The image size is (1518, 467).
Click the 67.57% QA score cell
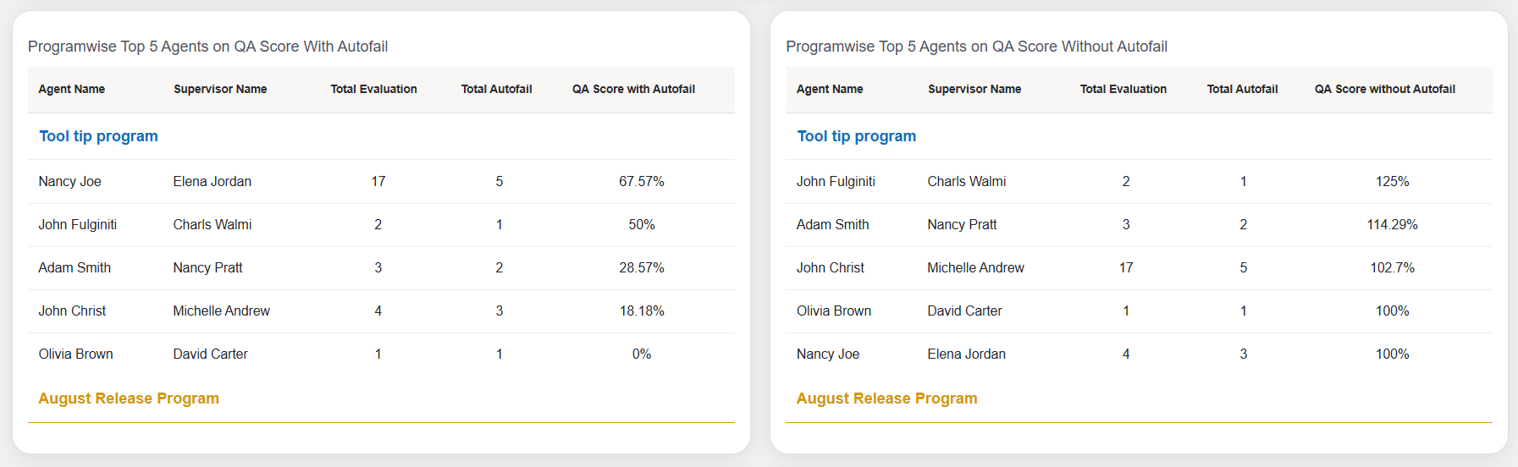point(641,181)
